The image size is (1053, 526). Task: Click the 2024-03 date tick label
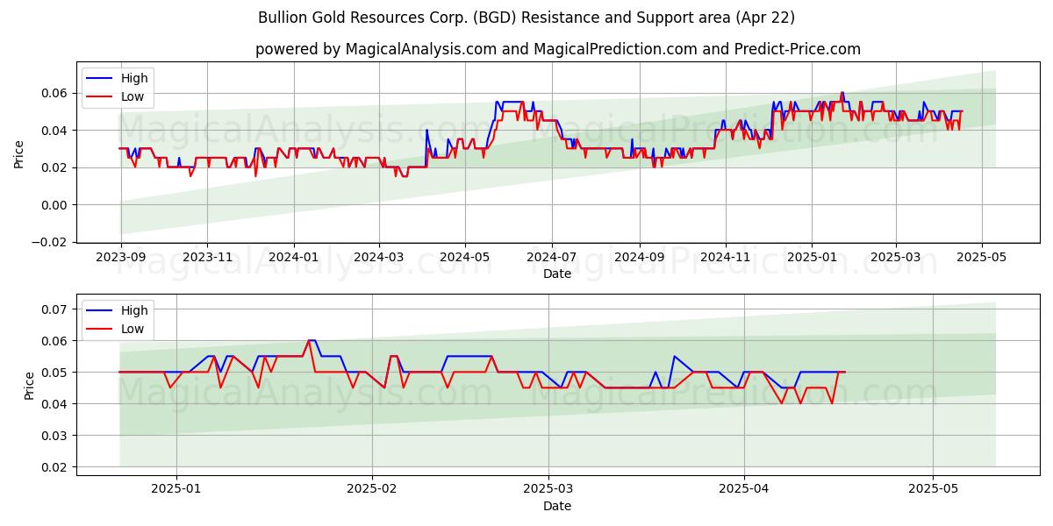378,258
